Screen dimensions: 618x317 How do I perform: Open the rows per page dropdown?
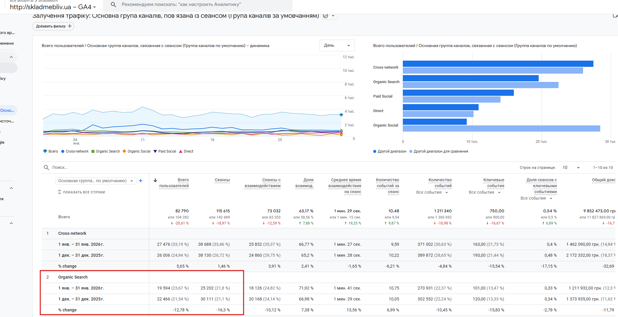(571, 168)
